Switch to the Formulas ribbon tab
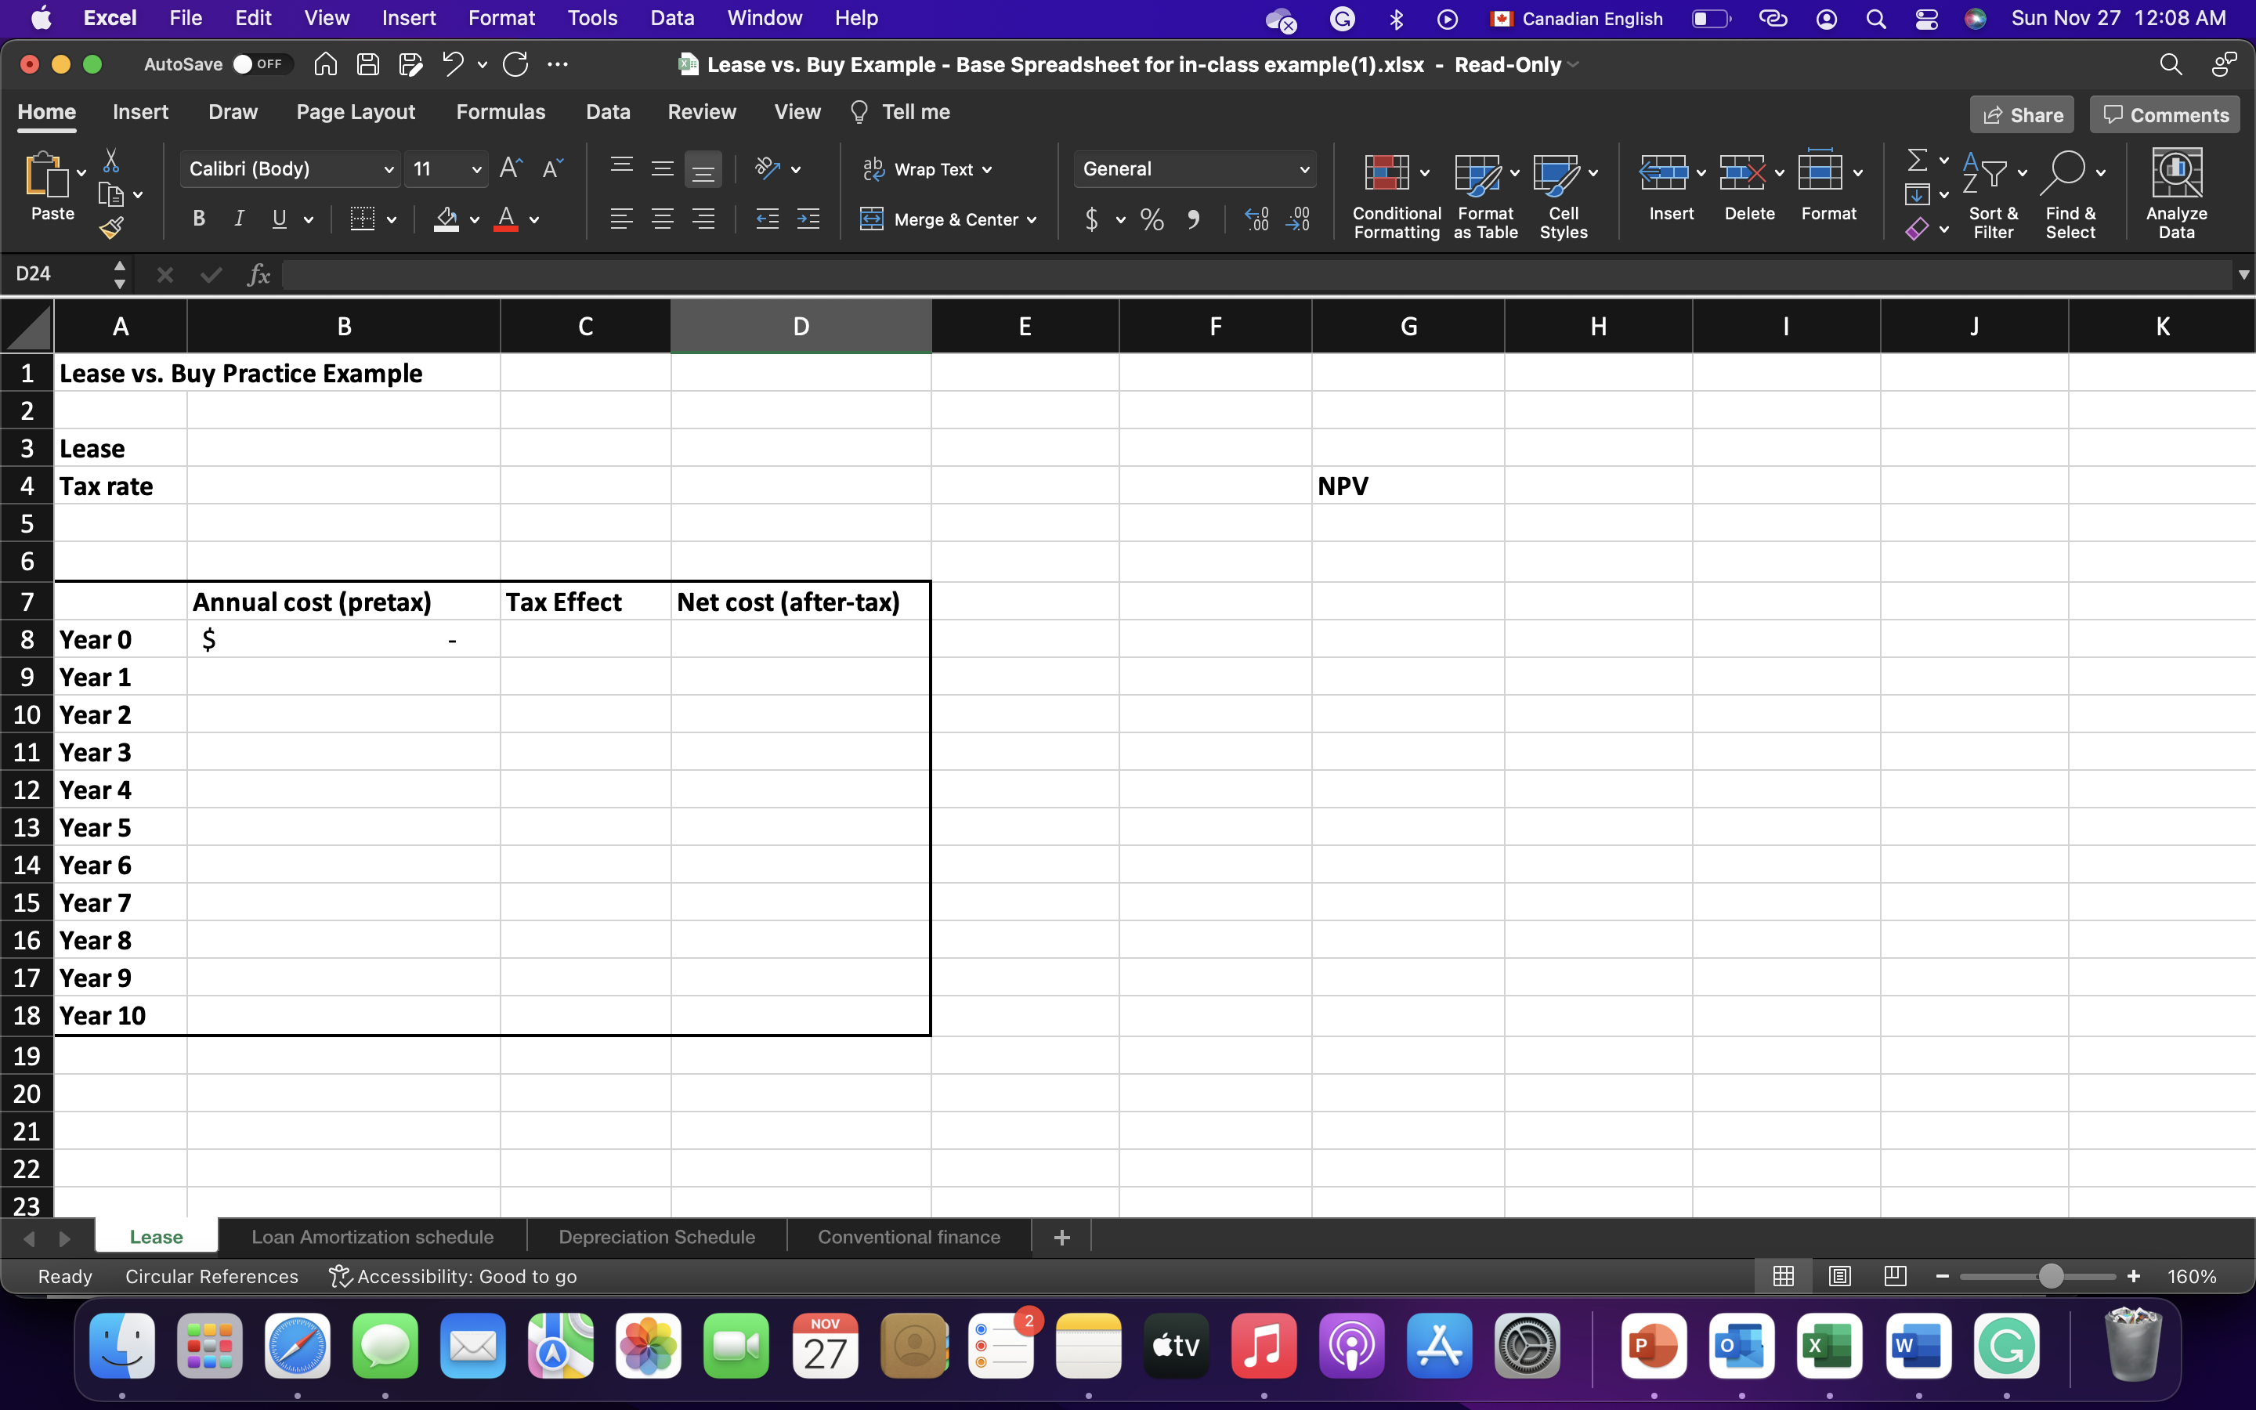Image resolution: width=2256 pixels, height=1410 pixels. pyautogui.click(x=501, y=113)
